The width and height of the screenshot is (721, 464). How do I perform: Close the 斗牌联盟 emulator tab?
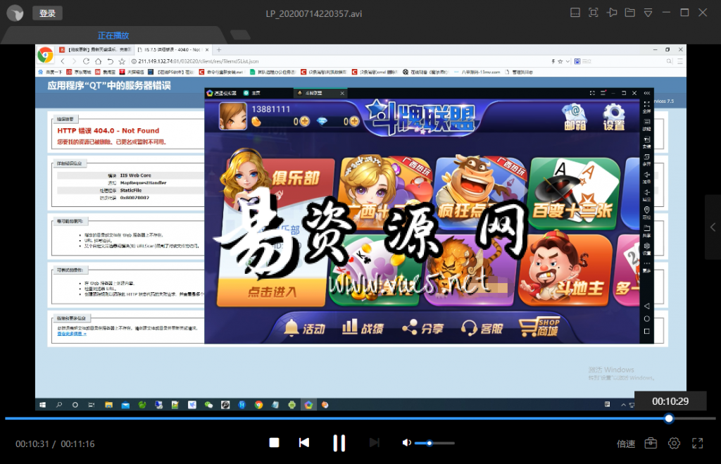coord(342,93)
